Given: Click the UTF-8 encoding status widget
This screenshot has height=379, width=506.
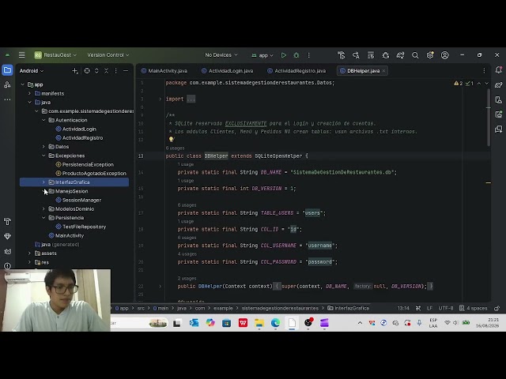Looking at the screenshot, I should [x=446, y=308].
